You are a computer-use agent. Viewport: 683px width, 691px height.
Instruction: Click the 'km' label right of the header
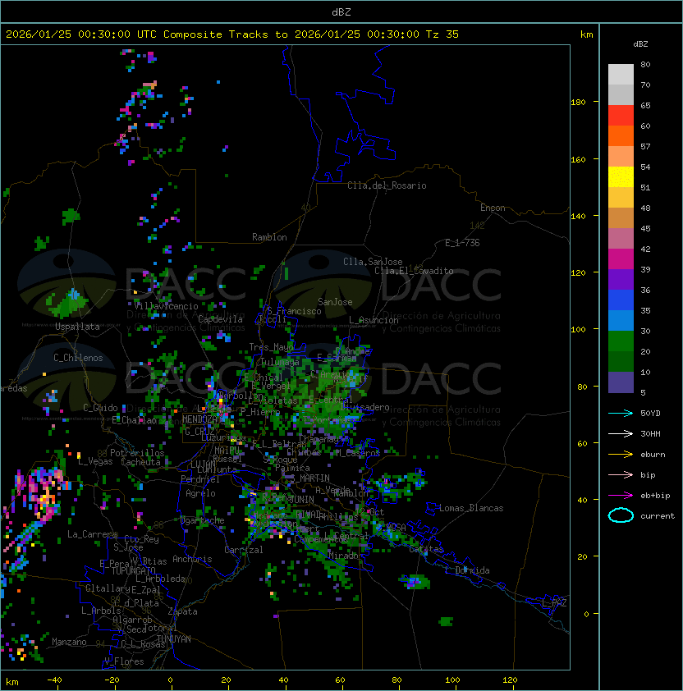[586, 34]
